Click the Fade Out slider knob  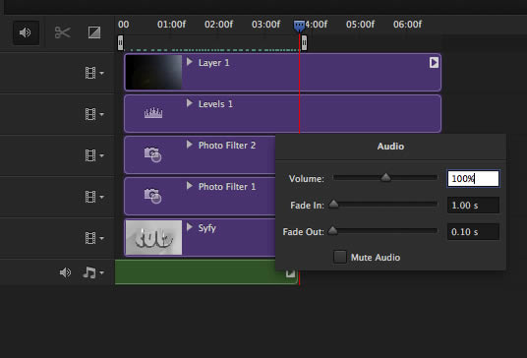(332, 230)
